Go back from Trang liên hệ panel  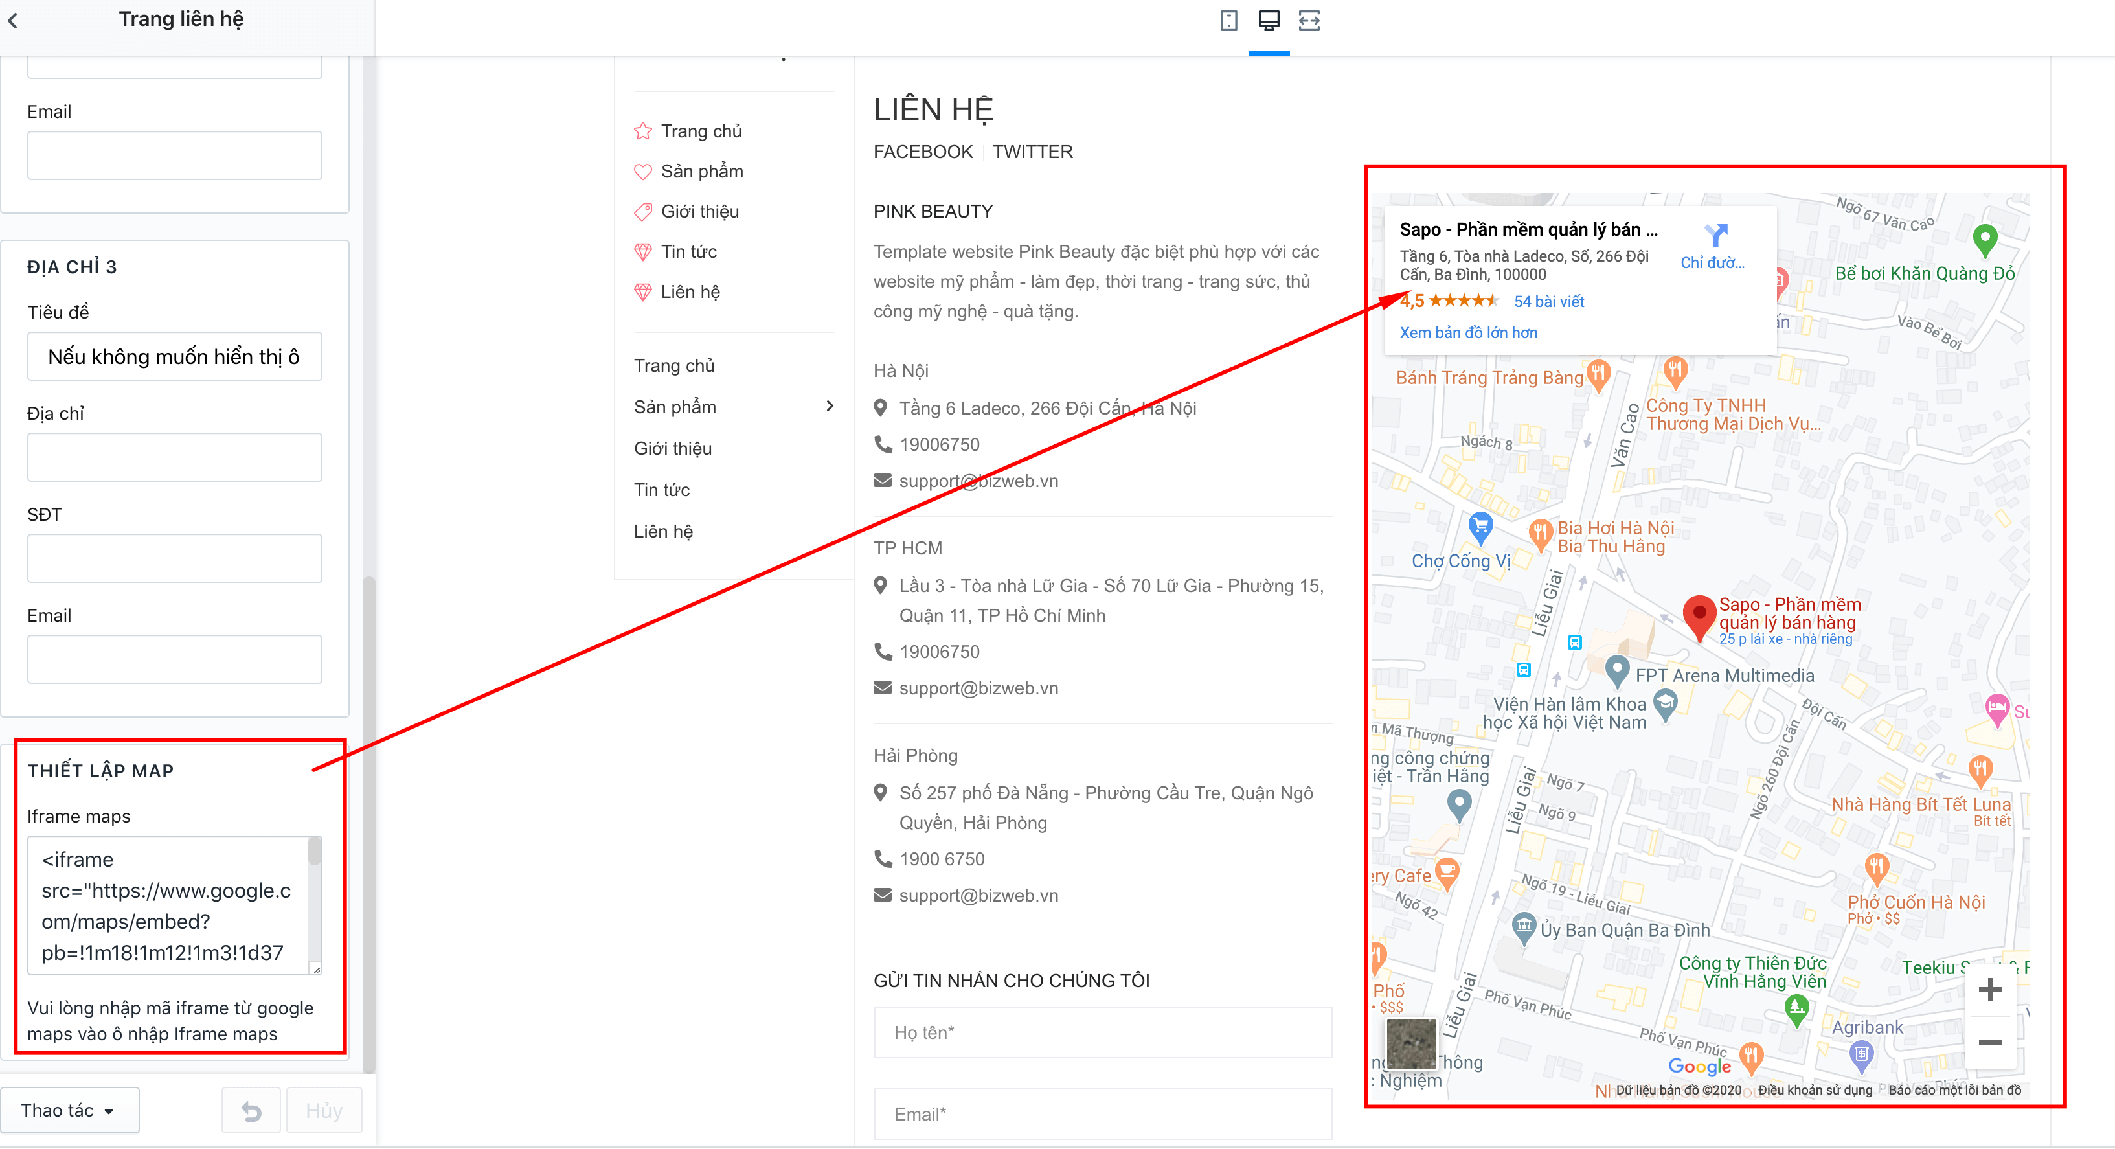pyautogui.click(x=13, y=21)
